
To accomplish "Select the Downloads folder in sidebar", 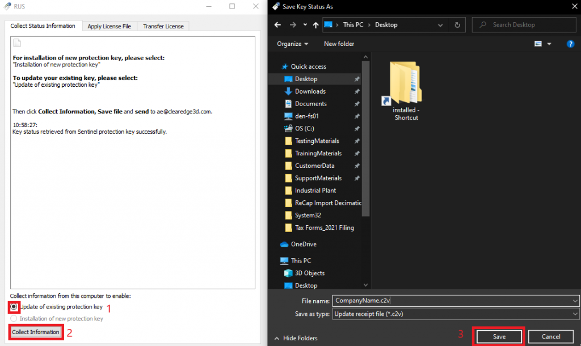I will 310,91.
